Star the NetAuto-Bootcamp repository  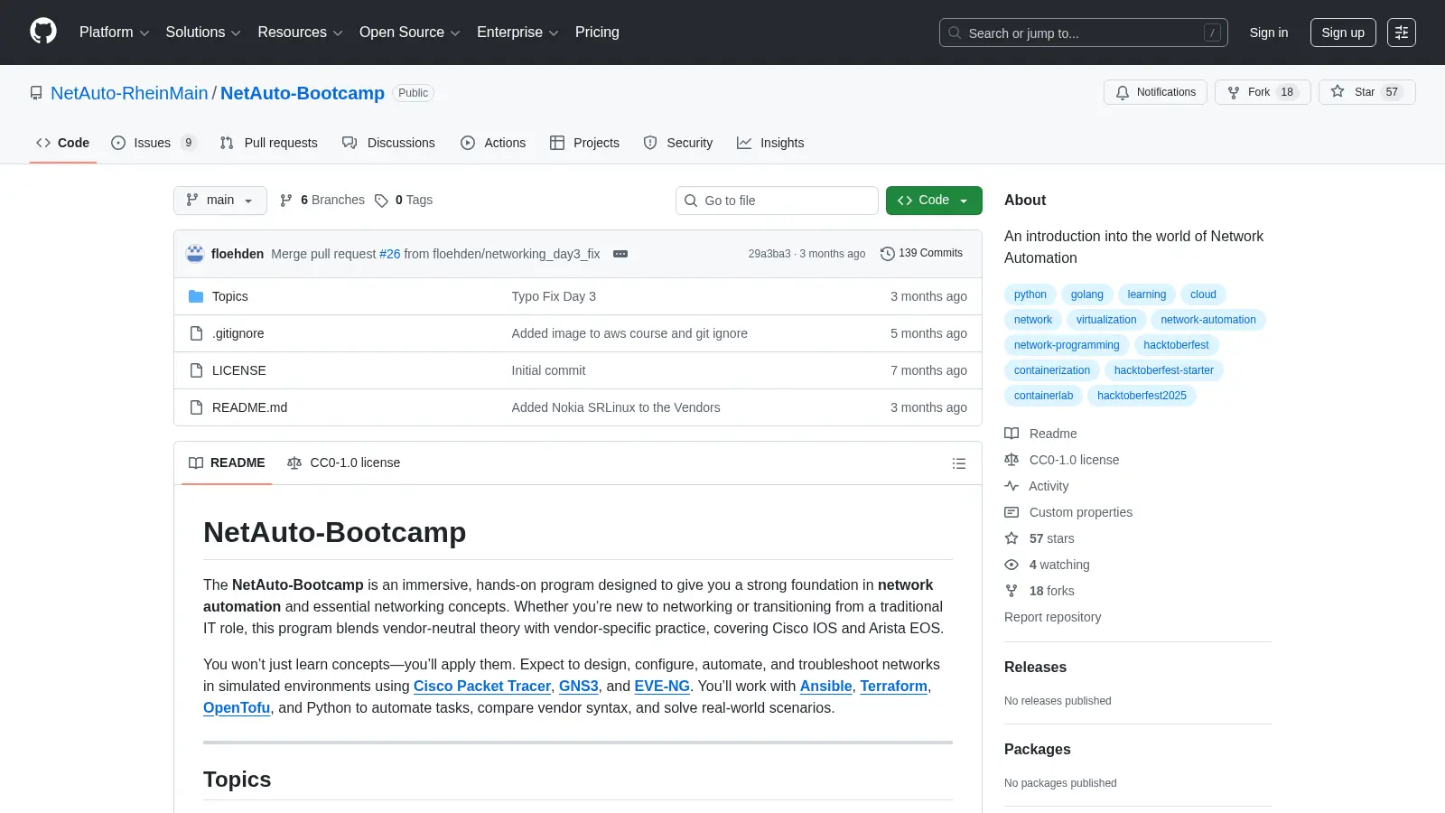[1366, 92]
